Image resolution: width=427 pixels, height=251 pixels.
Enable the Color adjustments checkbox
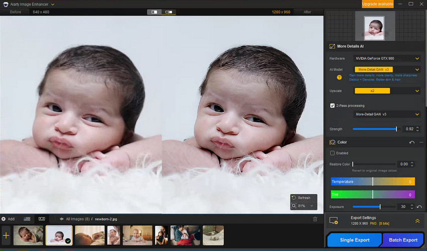[x=332, y=153]
